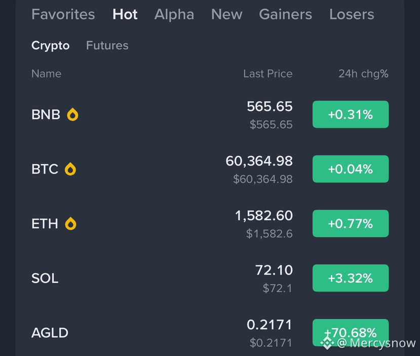Screen dimensions: 420x356
Task: Open the SOL coin row
Action: tap(210, 278)
